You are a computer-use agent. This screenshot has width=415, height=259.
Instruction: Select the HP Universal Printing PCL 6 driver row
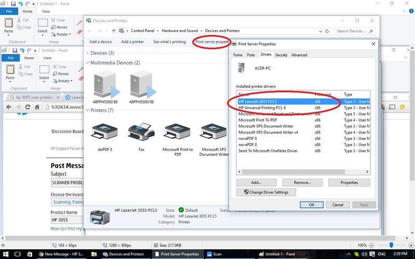(304, 108)
